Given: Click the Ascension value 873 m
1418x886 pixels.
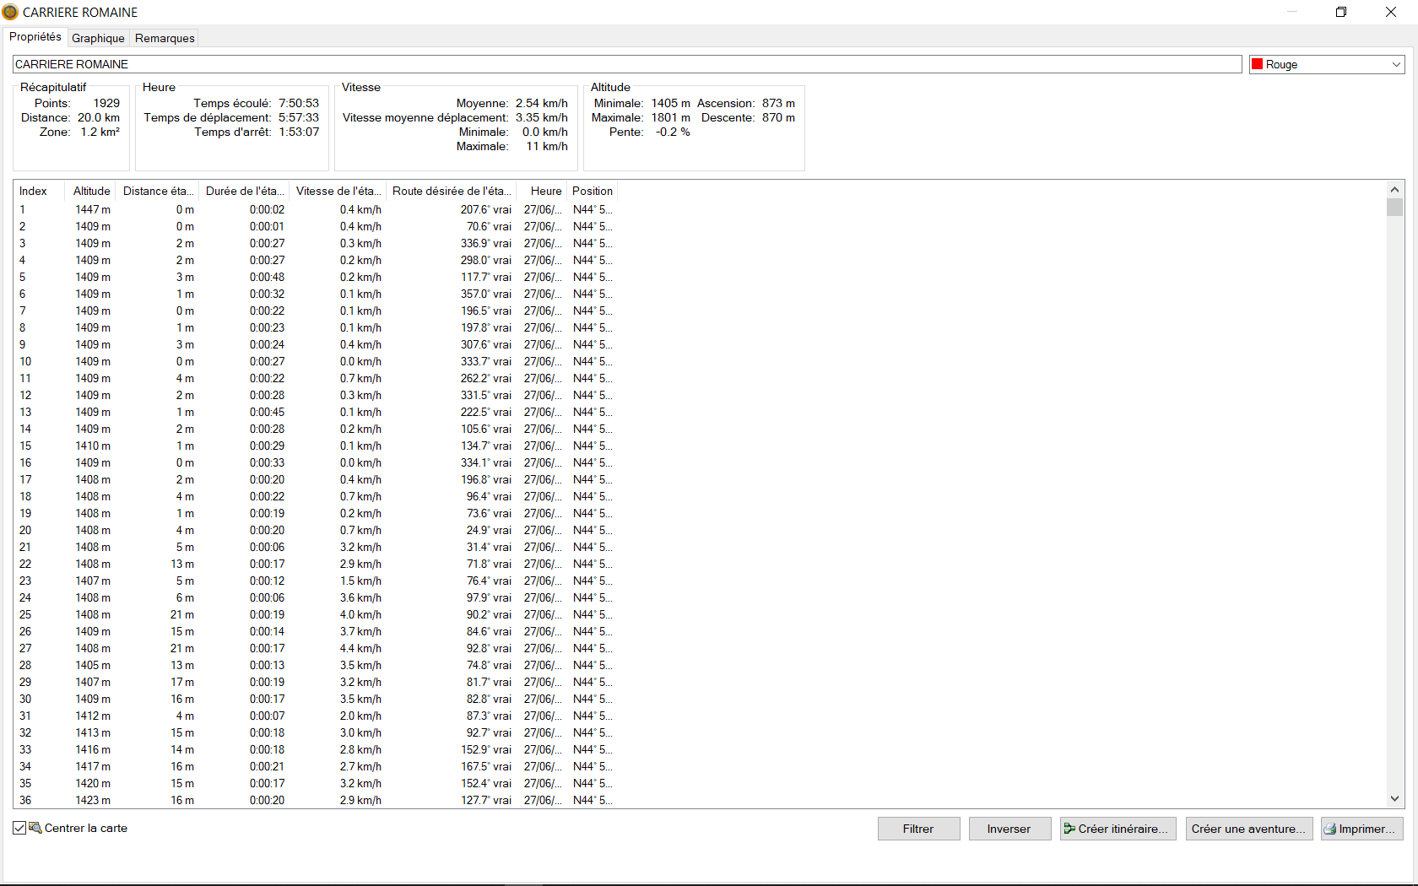Looking at the screenshot, I should [x=778, y=103].
